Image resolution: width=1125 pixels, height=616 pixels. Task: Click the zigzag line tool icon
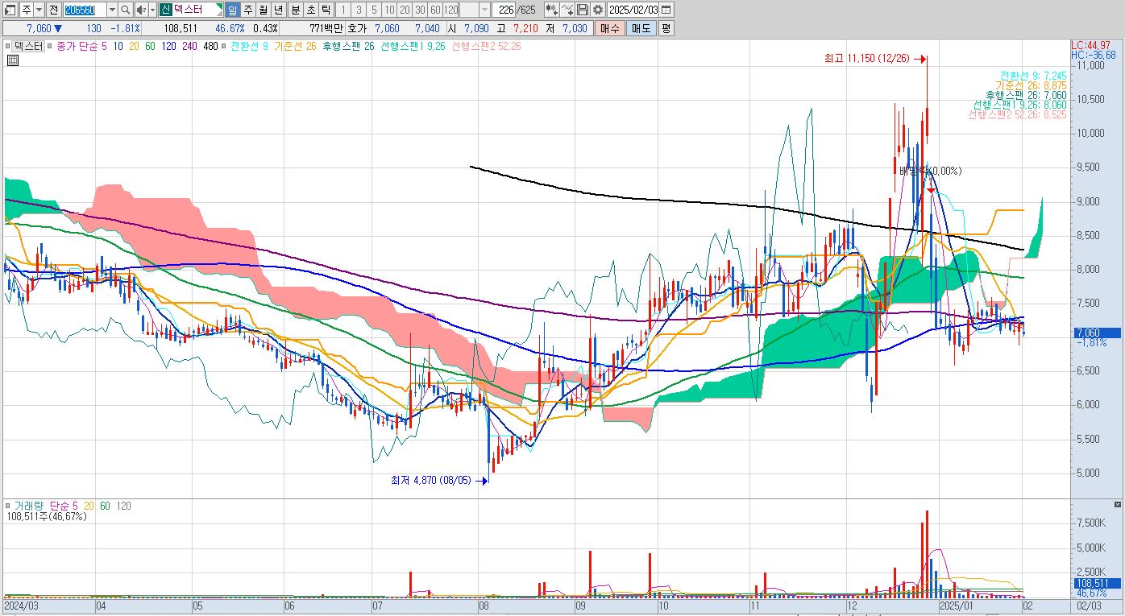(567, 10)
